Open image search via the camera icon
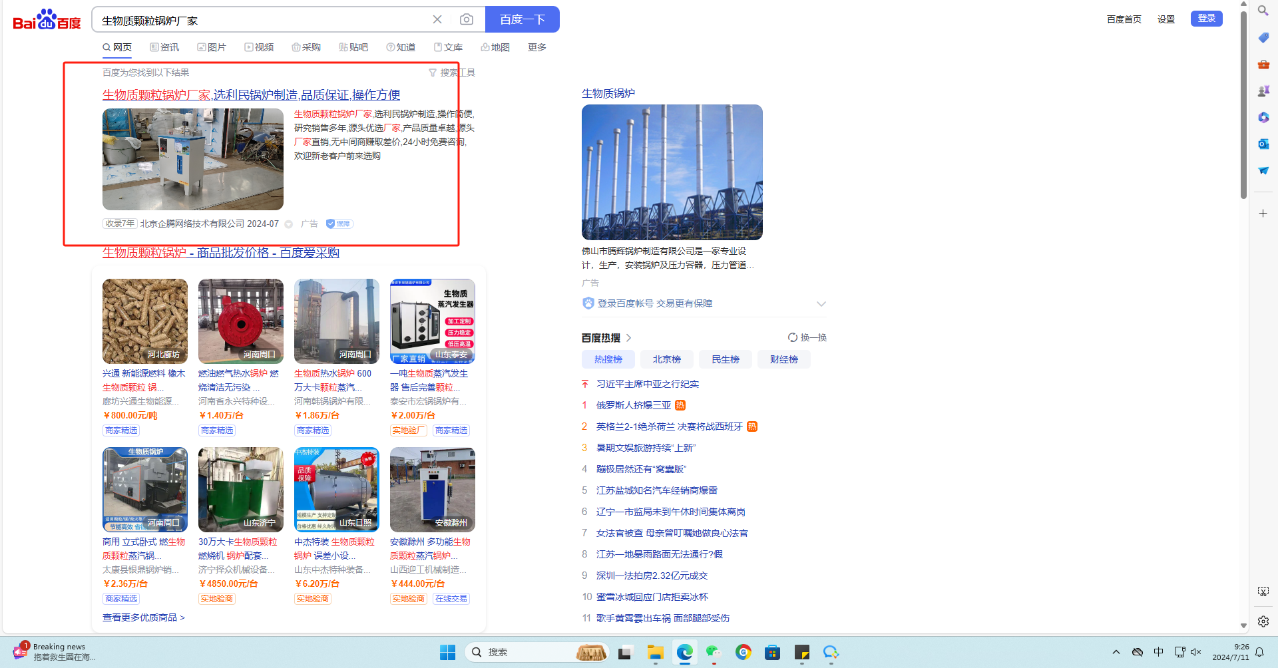This screenshot has width=1278, height=668. 467,19
